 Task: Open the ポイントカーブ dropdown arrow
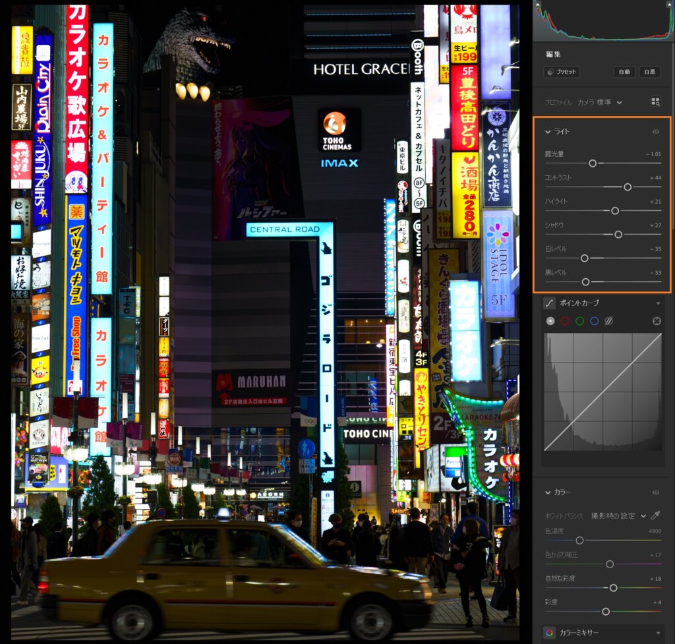point(659,303)
